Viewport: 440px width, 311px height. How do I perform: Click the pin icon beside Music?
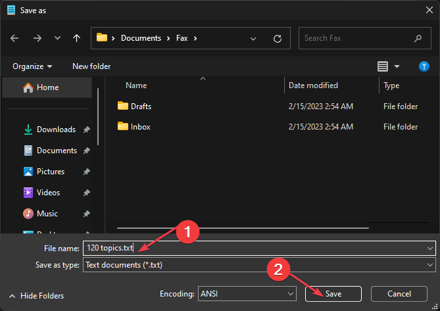[86, 214]
